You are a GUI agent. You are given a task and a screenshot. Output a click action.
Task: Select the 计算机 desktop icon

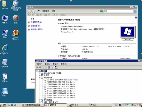5,19
